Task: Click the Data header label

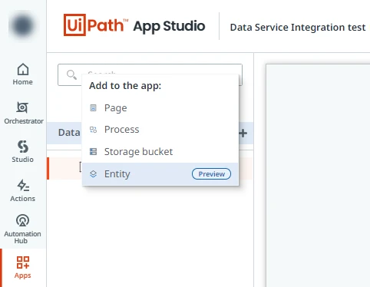Action: pyautogui.click(x=69, y=133)
